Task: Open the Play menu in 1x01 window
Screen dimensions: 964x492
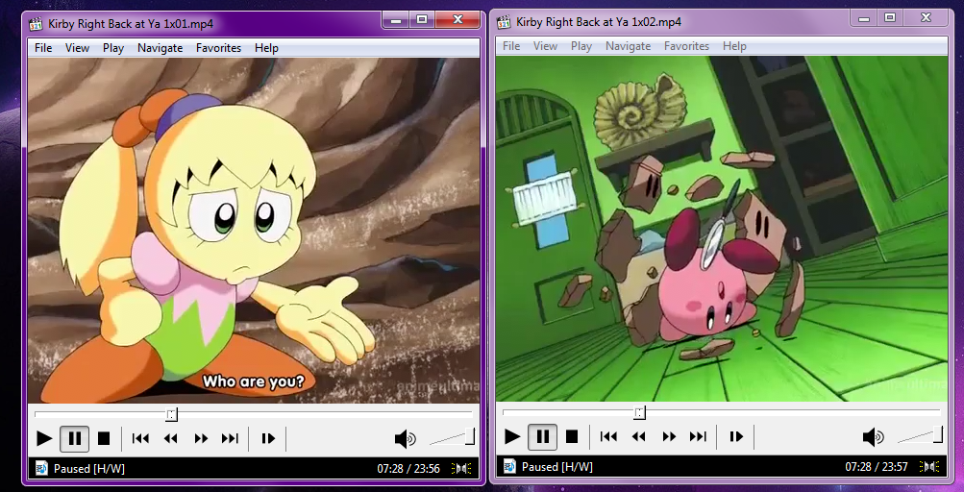Action: click(x=113, y=48)
